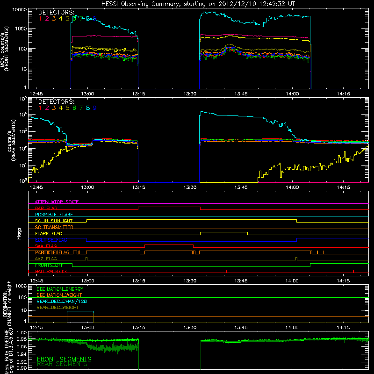
Task: Click olive detector 5 in the rear segments legend
Action: 67,108
